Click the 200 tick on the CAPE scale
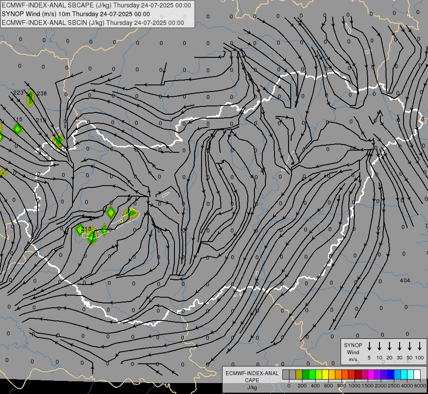Viewport: 428px width, 394px height. click(302, 386)
